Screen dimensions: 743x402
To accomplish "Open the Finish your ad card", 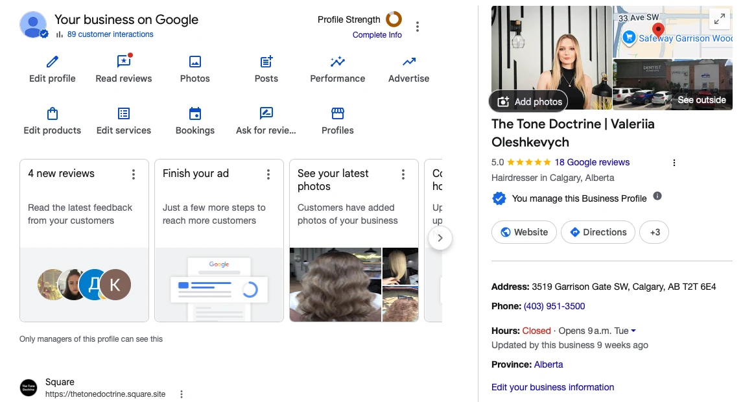I will (x=219, y=241).
